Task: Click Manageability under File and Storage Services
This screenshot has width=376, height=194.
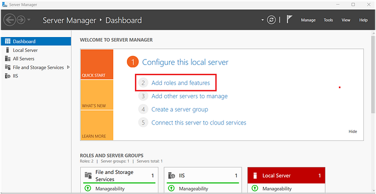Action: click(110, 188)
